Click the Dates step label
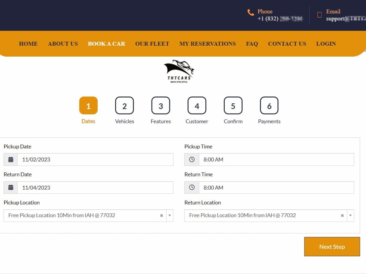 [x=89, y=121]
